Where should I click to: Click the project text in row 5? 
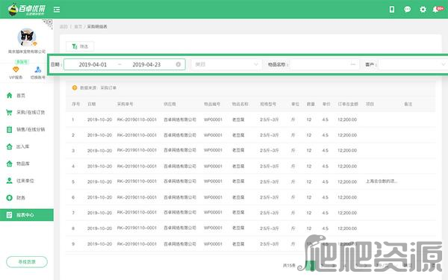click(x=382, y=181)
